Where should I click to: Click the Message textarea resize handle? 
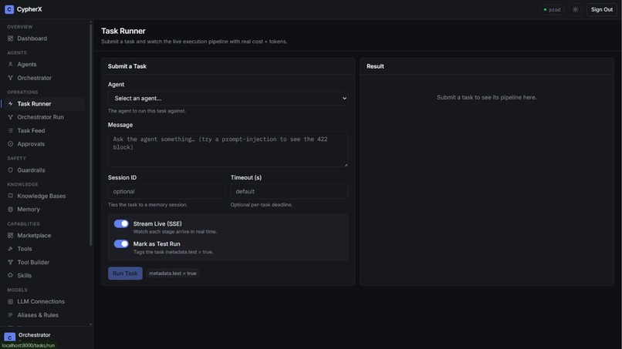click(346, 164)
